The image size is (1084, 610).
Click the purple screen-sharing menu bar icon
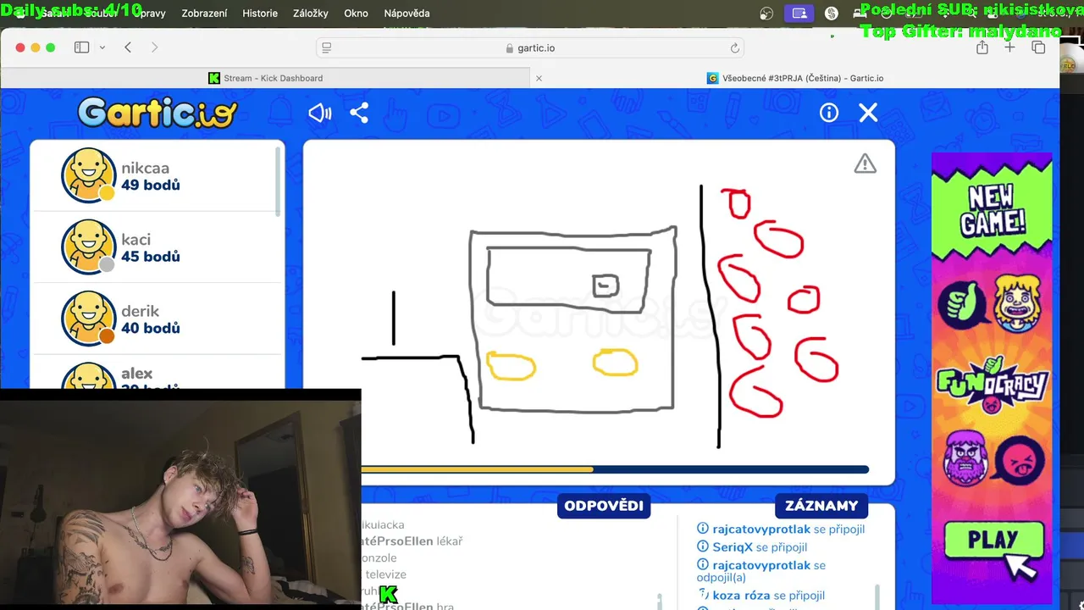tap(799, 14)
